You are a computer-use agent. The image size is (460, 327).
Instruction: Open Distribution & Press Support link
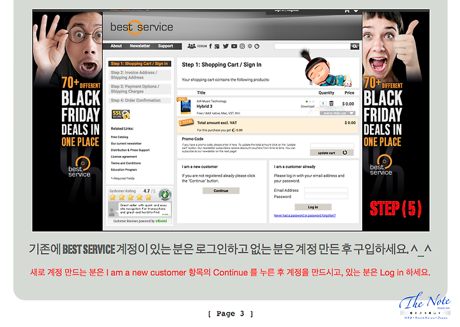coord(130,150)
